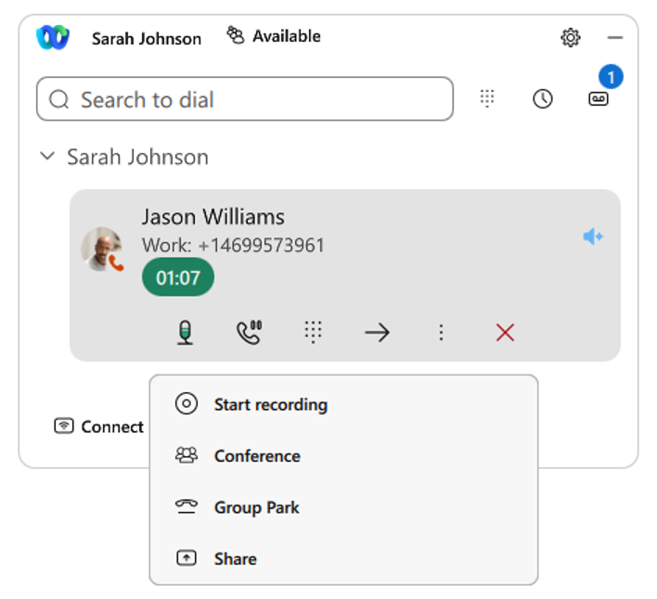Click the three-dot more options icon

[441, 333]
